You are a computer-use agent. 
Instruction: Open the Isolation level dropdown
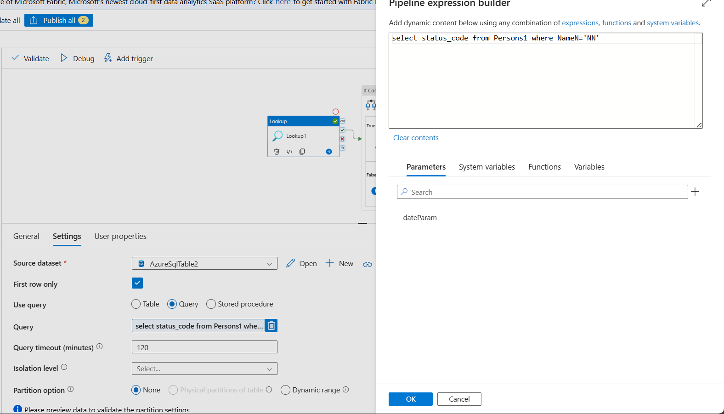(x=204, y=369)
